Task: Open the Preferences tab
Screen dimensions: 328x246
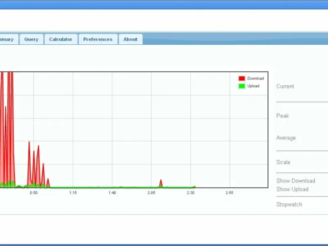Action: pyautogui.click(x=98, y=39)
